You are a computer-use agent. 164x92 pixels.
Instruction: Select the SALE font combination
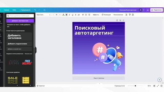coord(13,80)
